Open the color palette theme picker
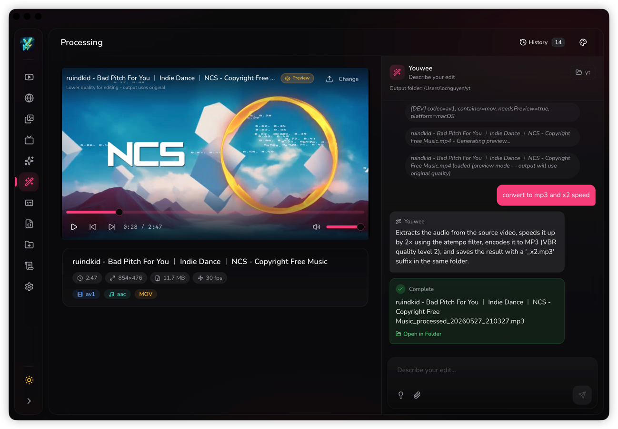The height and width of the screenshot is (429, 618). pyautogui.click(x=583, y=42)
